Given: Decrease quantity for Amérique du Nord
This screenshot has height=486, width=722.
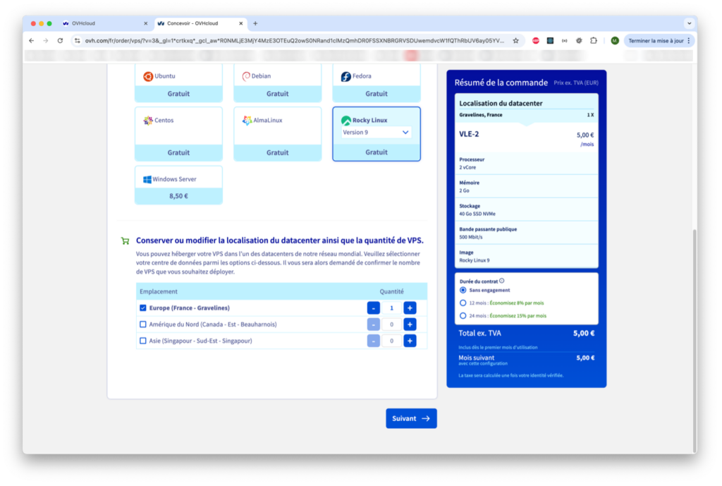Looking at the screenshot, I should pos(374,324).
